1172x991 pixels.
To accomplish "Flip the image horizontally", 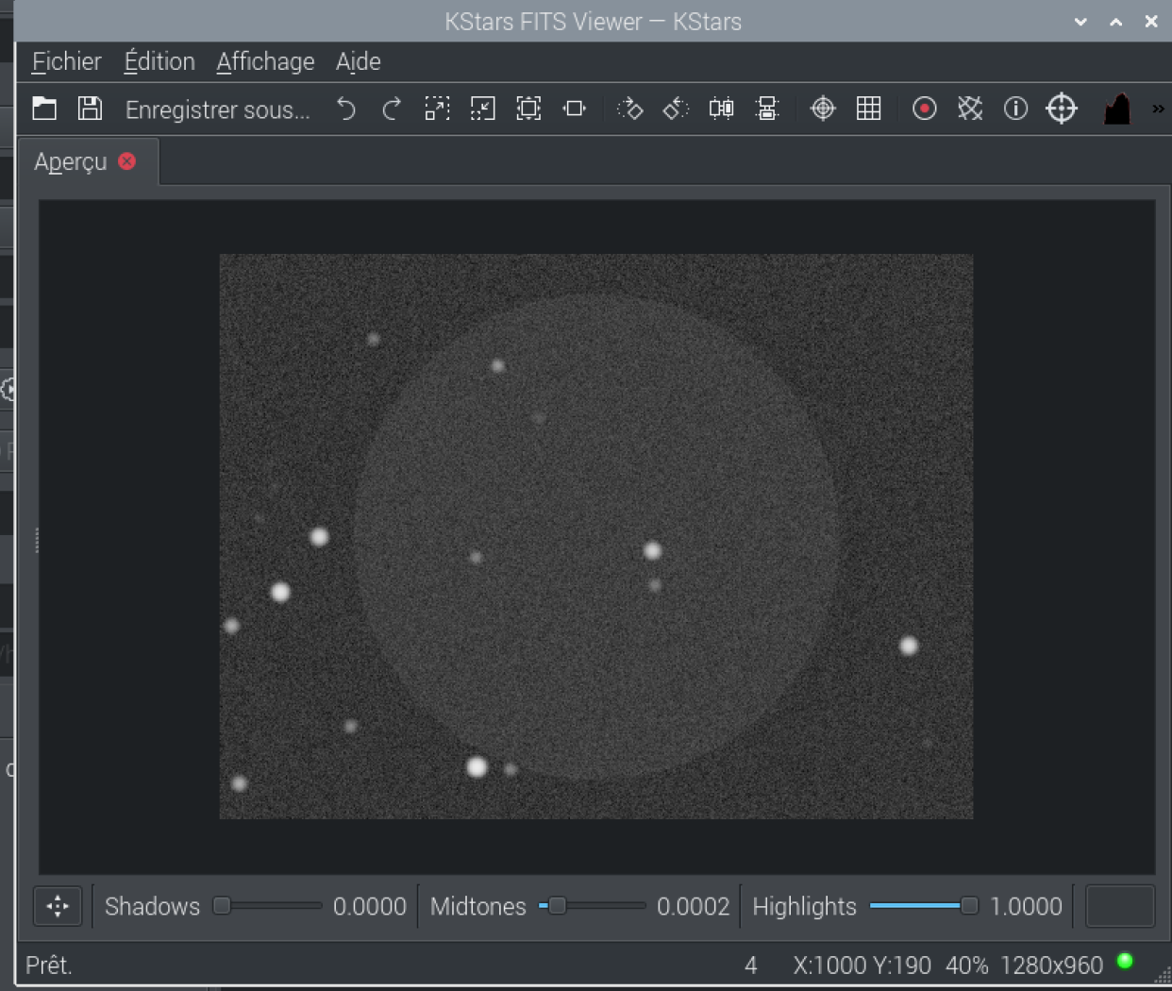I will pyautogui.click(x=722, y=109).
